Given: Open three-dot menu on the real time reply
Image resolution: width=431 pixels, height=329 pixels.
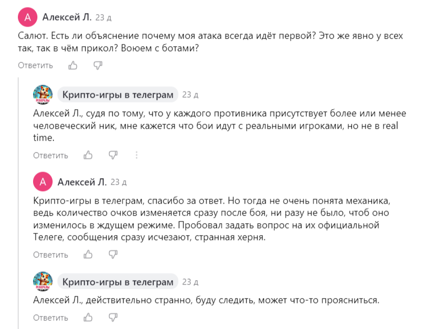Looking at the screenshot, I should tap(136, 155).
